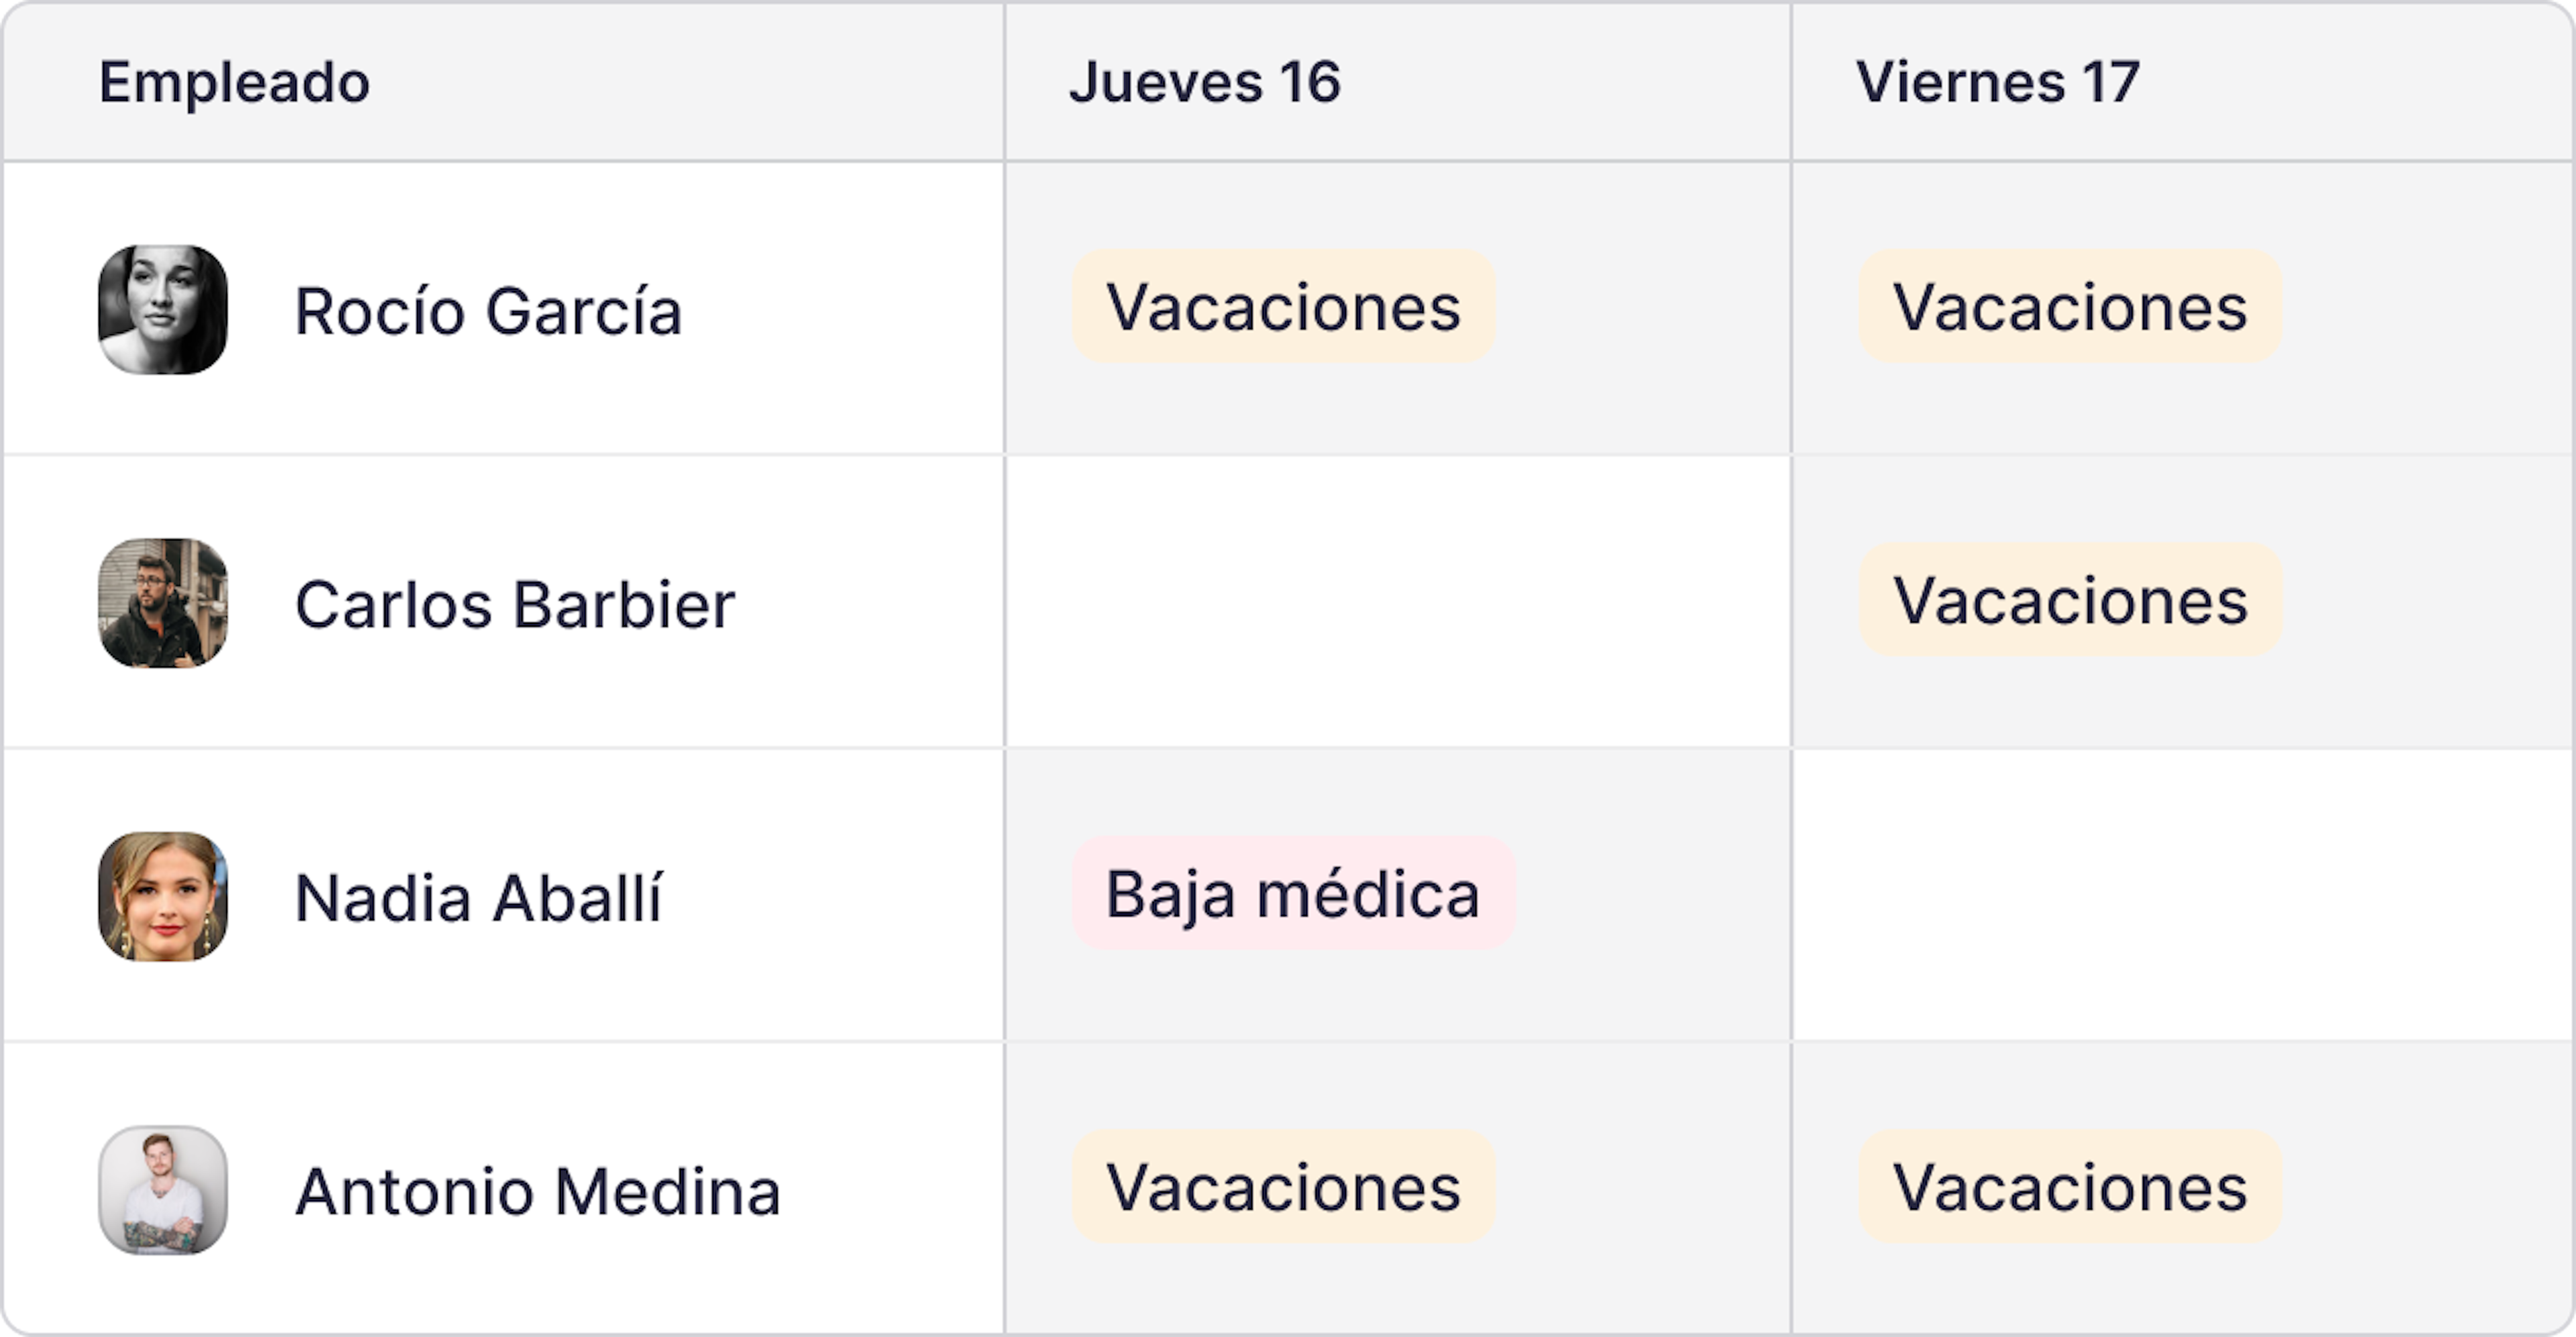Click Antonio Medina's profile photo
The width and height of the screenshot is (2576, 1337).
pyautogui.click(x=163, y=1190)
